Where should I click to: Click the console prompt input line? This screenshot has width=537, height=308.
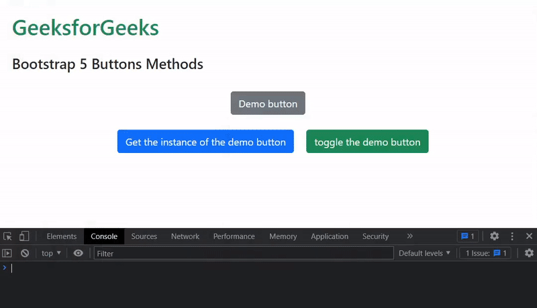coord(268,268)
